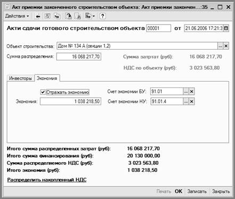Click the НДС по объекту value 3 023 563,80

pyautogui.click(x=205, y=68)
